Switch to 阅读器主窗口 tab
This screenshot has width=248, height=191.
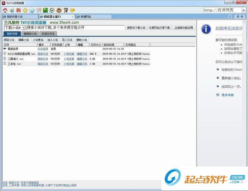pos(57,17)
